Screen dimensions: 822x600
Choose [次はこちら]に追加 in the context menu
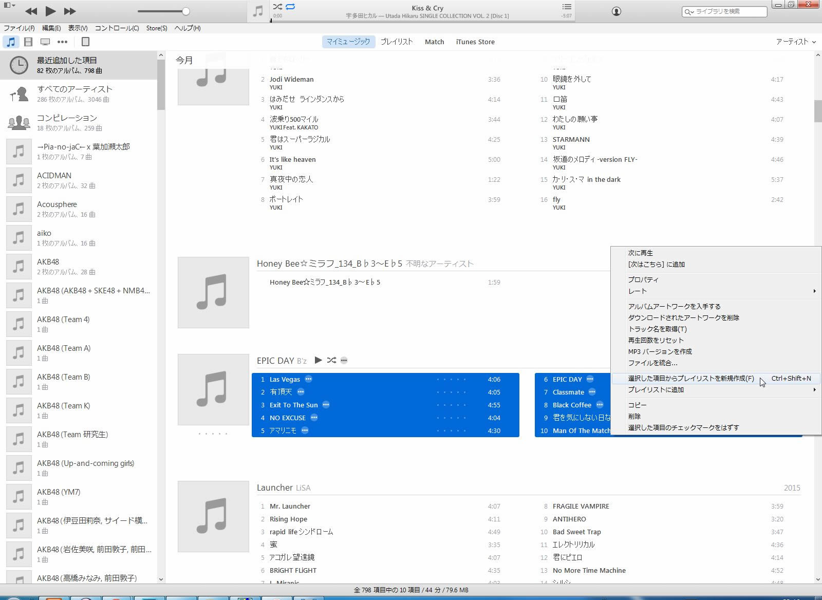pyautogui.click(x=716, y=264)
